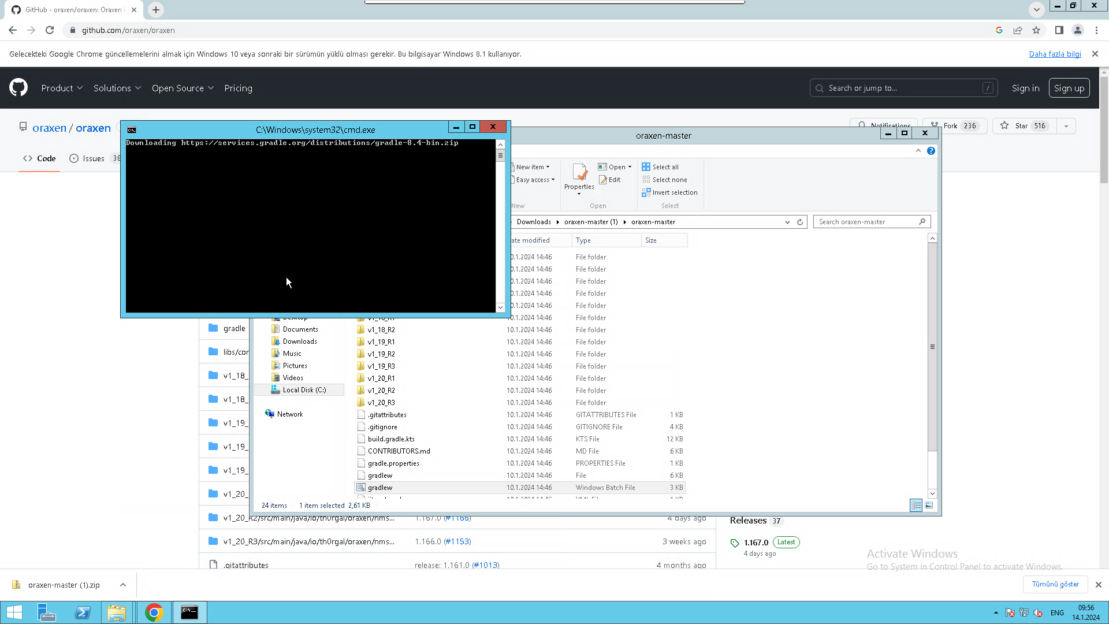Switch to the Code tab
The image size is (1109, 624).
point(39,158)
